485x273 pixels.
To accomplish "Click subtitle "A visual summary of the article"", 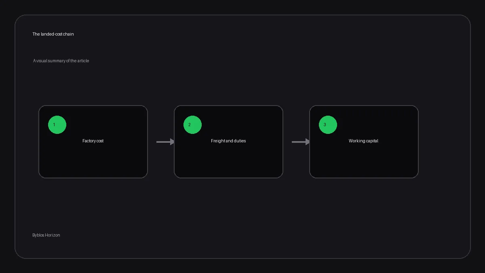I will click(x=61, y=61).
